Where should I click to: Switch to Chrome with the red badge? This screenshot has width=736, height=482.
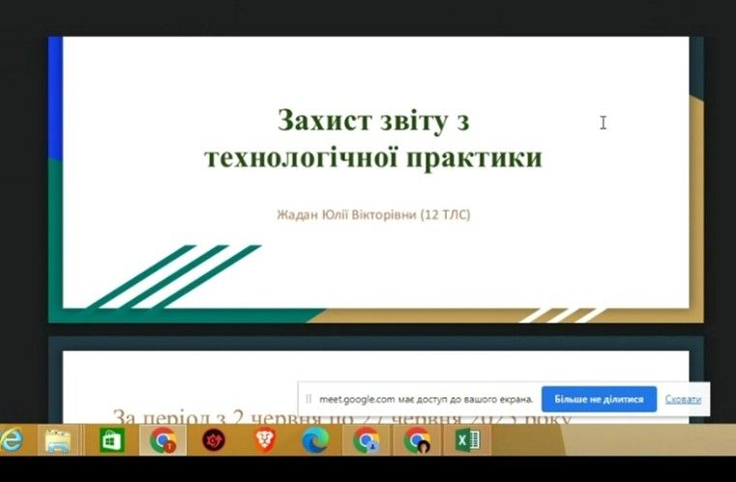point(162,441)
